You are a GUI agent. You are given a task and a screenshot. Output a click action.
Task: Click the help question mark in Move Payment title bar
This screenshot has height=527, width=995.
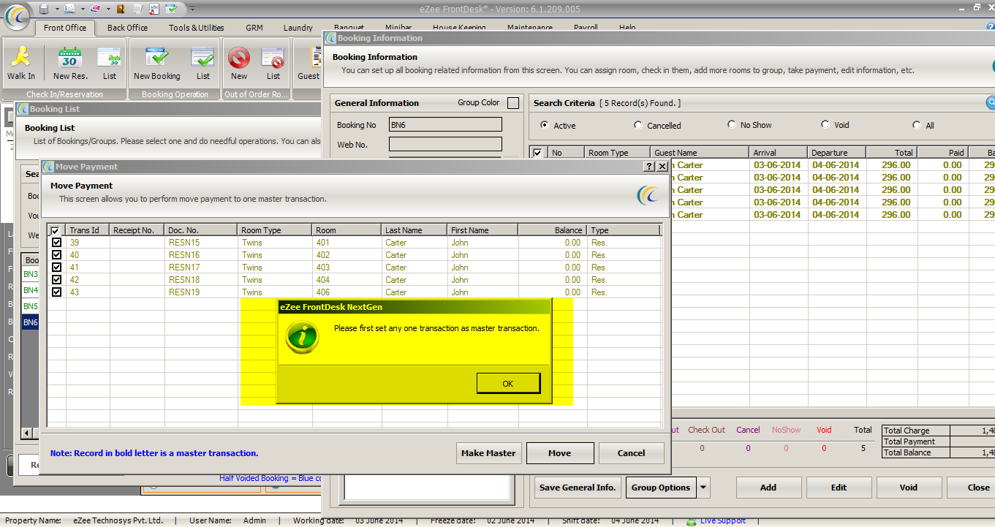(x=649, y=167)
